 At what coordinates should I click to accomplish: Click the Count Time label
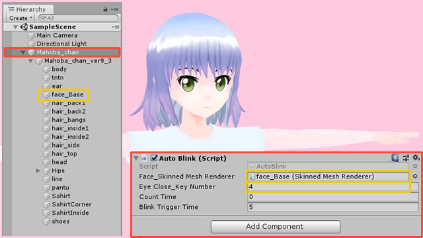click(x=157, y=197)
